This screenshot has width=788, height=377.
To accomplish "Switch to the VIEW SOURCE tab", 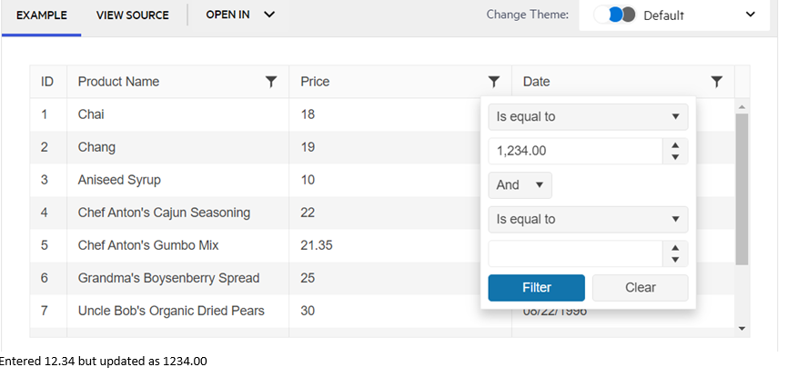I will pos(132,15).
